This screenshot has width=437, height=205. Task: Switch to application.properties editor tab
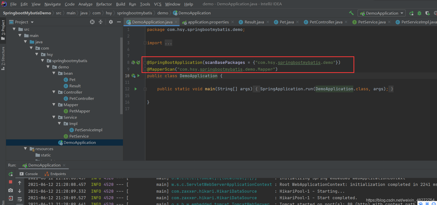pos(208,22)
